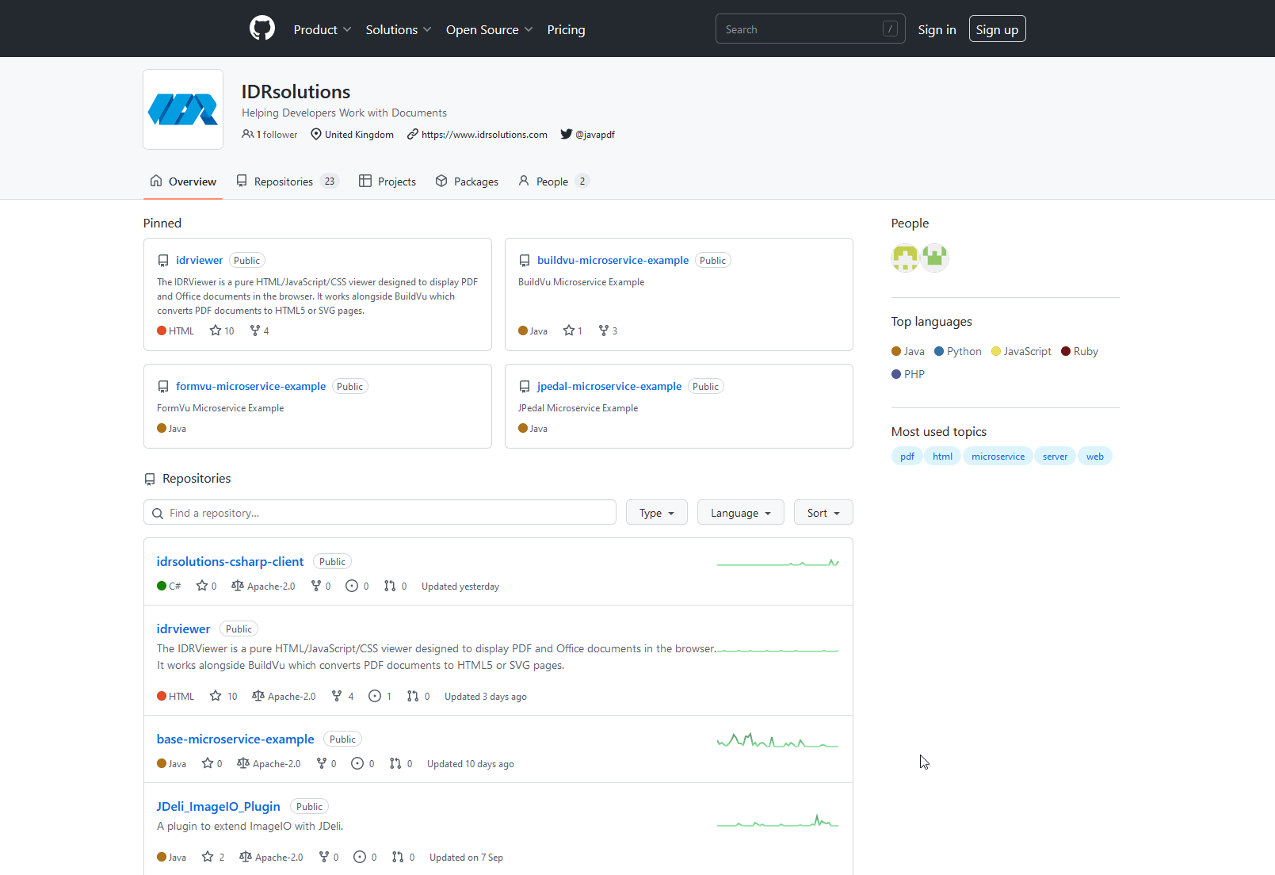The image size is (1275, 875).
Task: Select the HTML language indicator on idrviewer
Action: click(174, 696)
